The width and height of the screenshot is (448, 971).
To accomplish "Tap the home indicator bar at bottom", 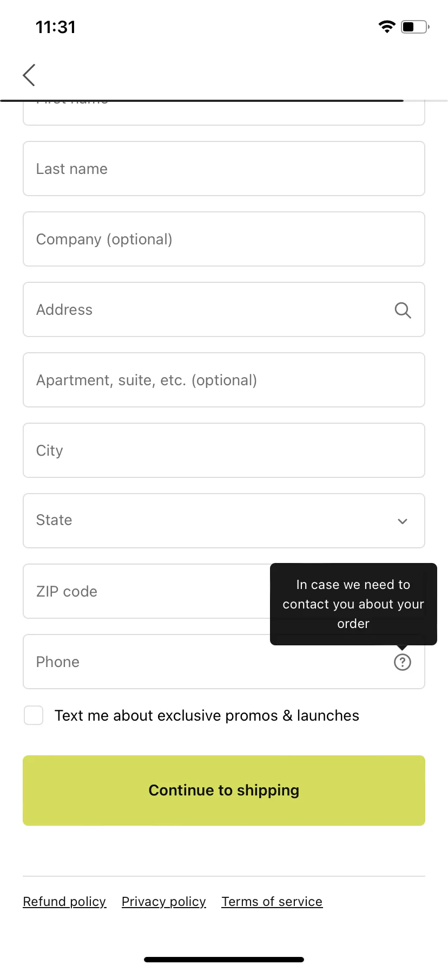I will click(x=224, y=960).
